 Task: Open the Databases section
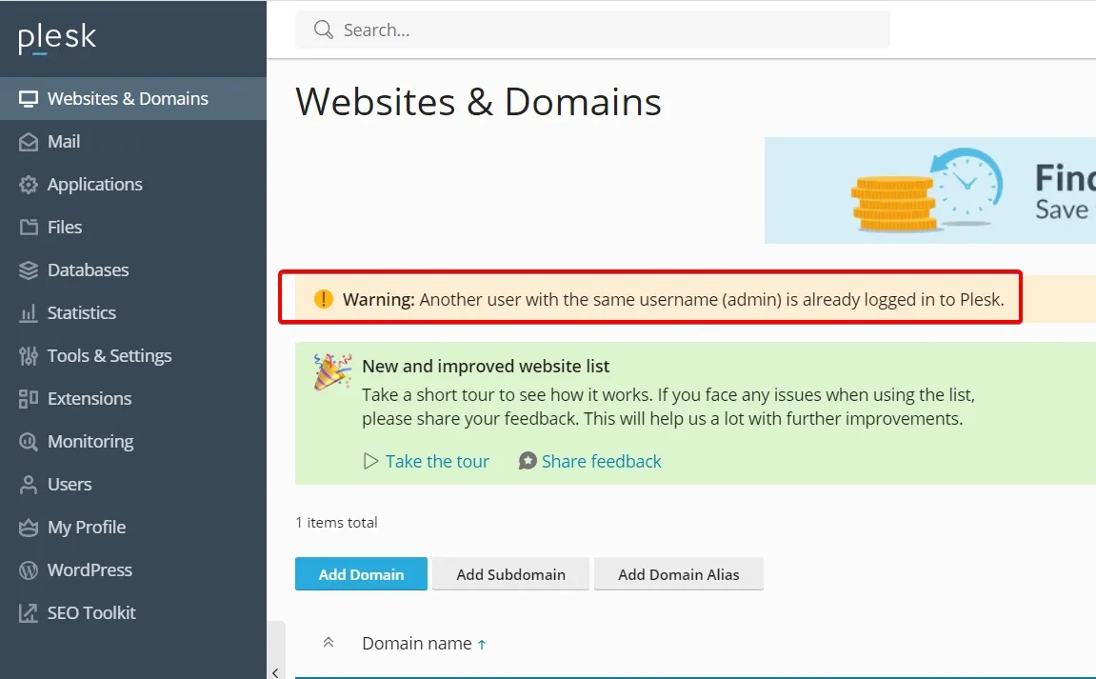coord(132,270)
